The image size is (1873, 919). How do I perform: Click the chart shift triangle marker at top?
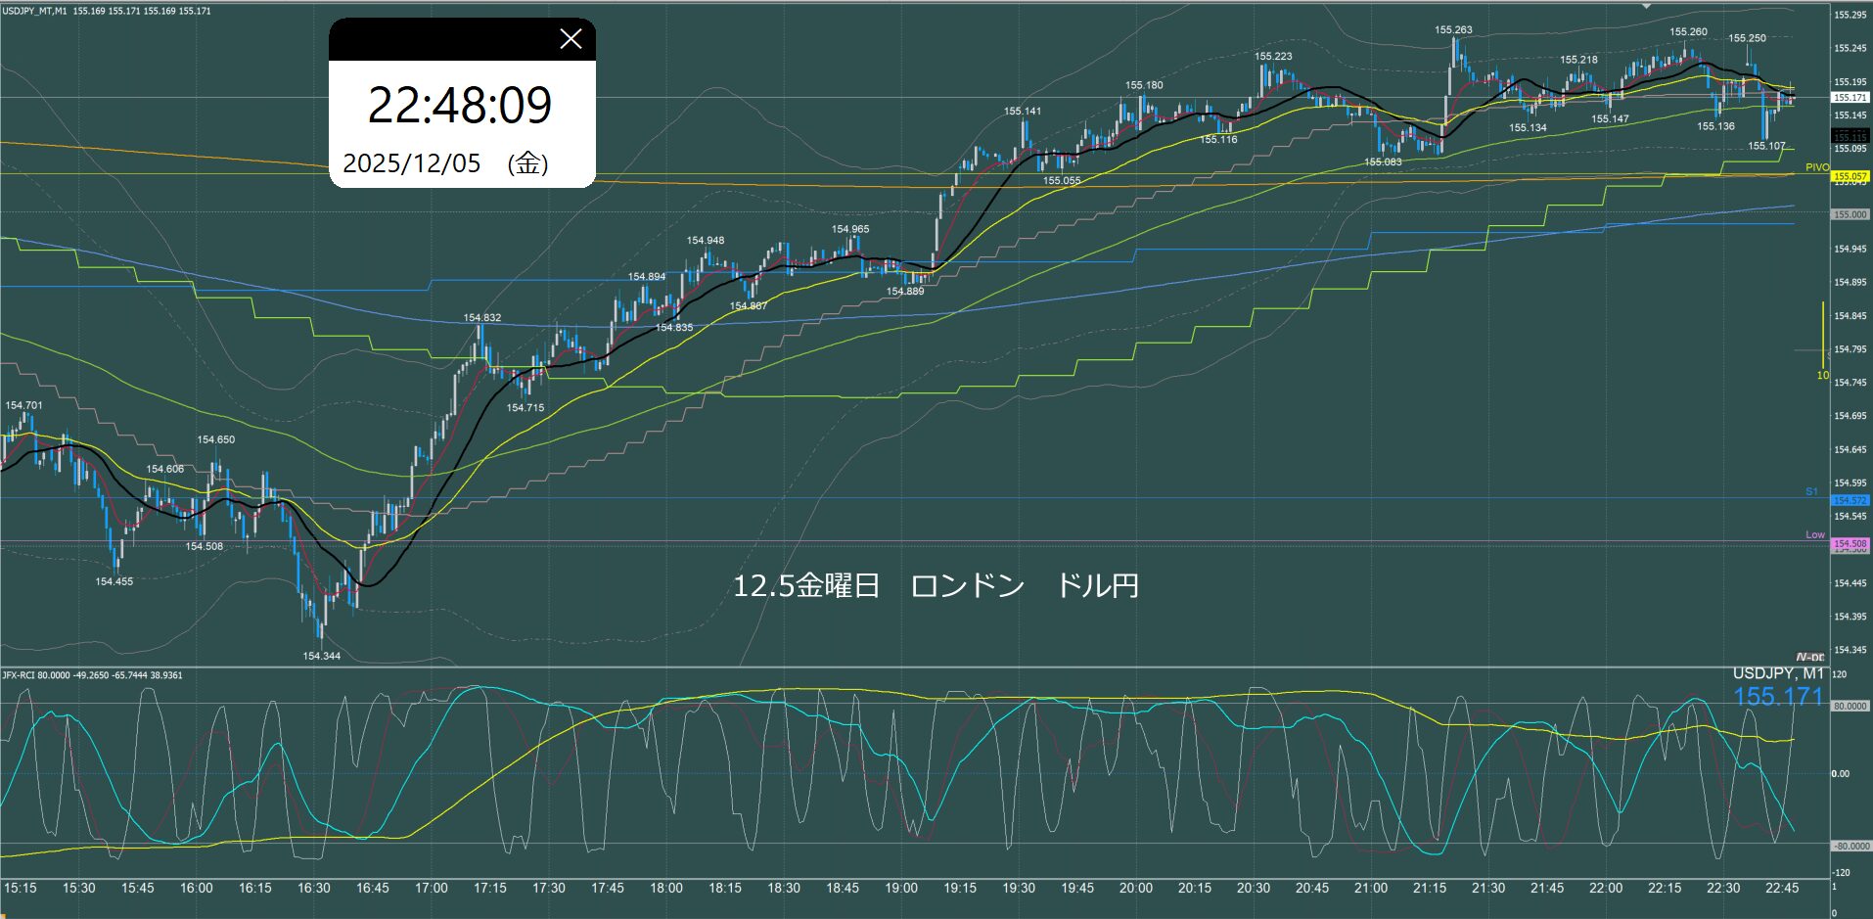pyautogui.click(x=1646, y=6)
